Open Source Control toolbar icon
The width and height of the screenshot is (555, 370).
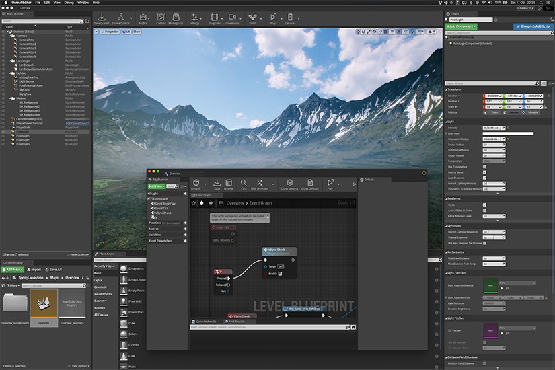(120, 19)
